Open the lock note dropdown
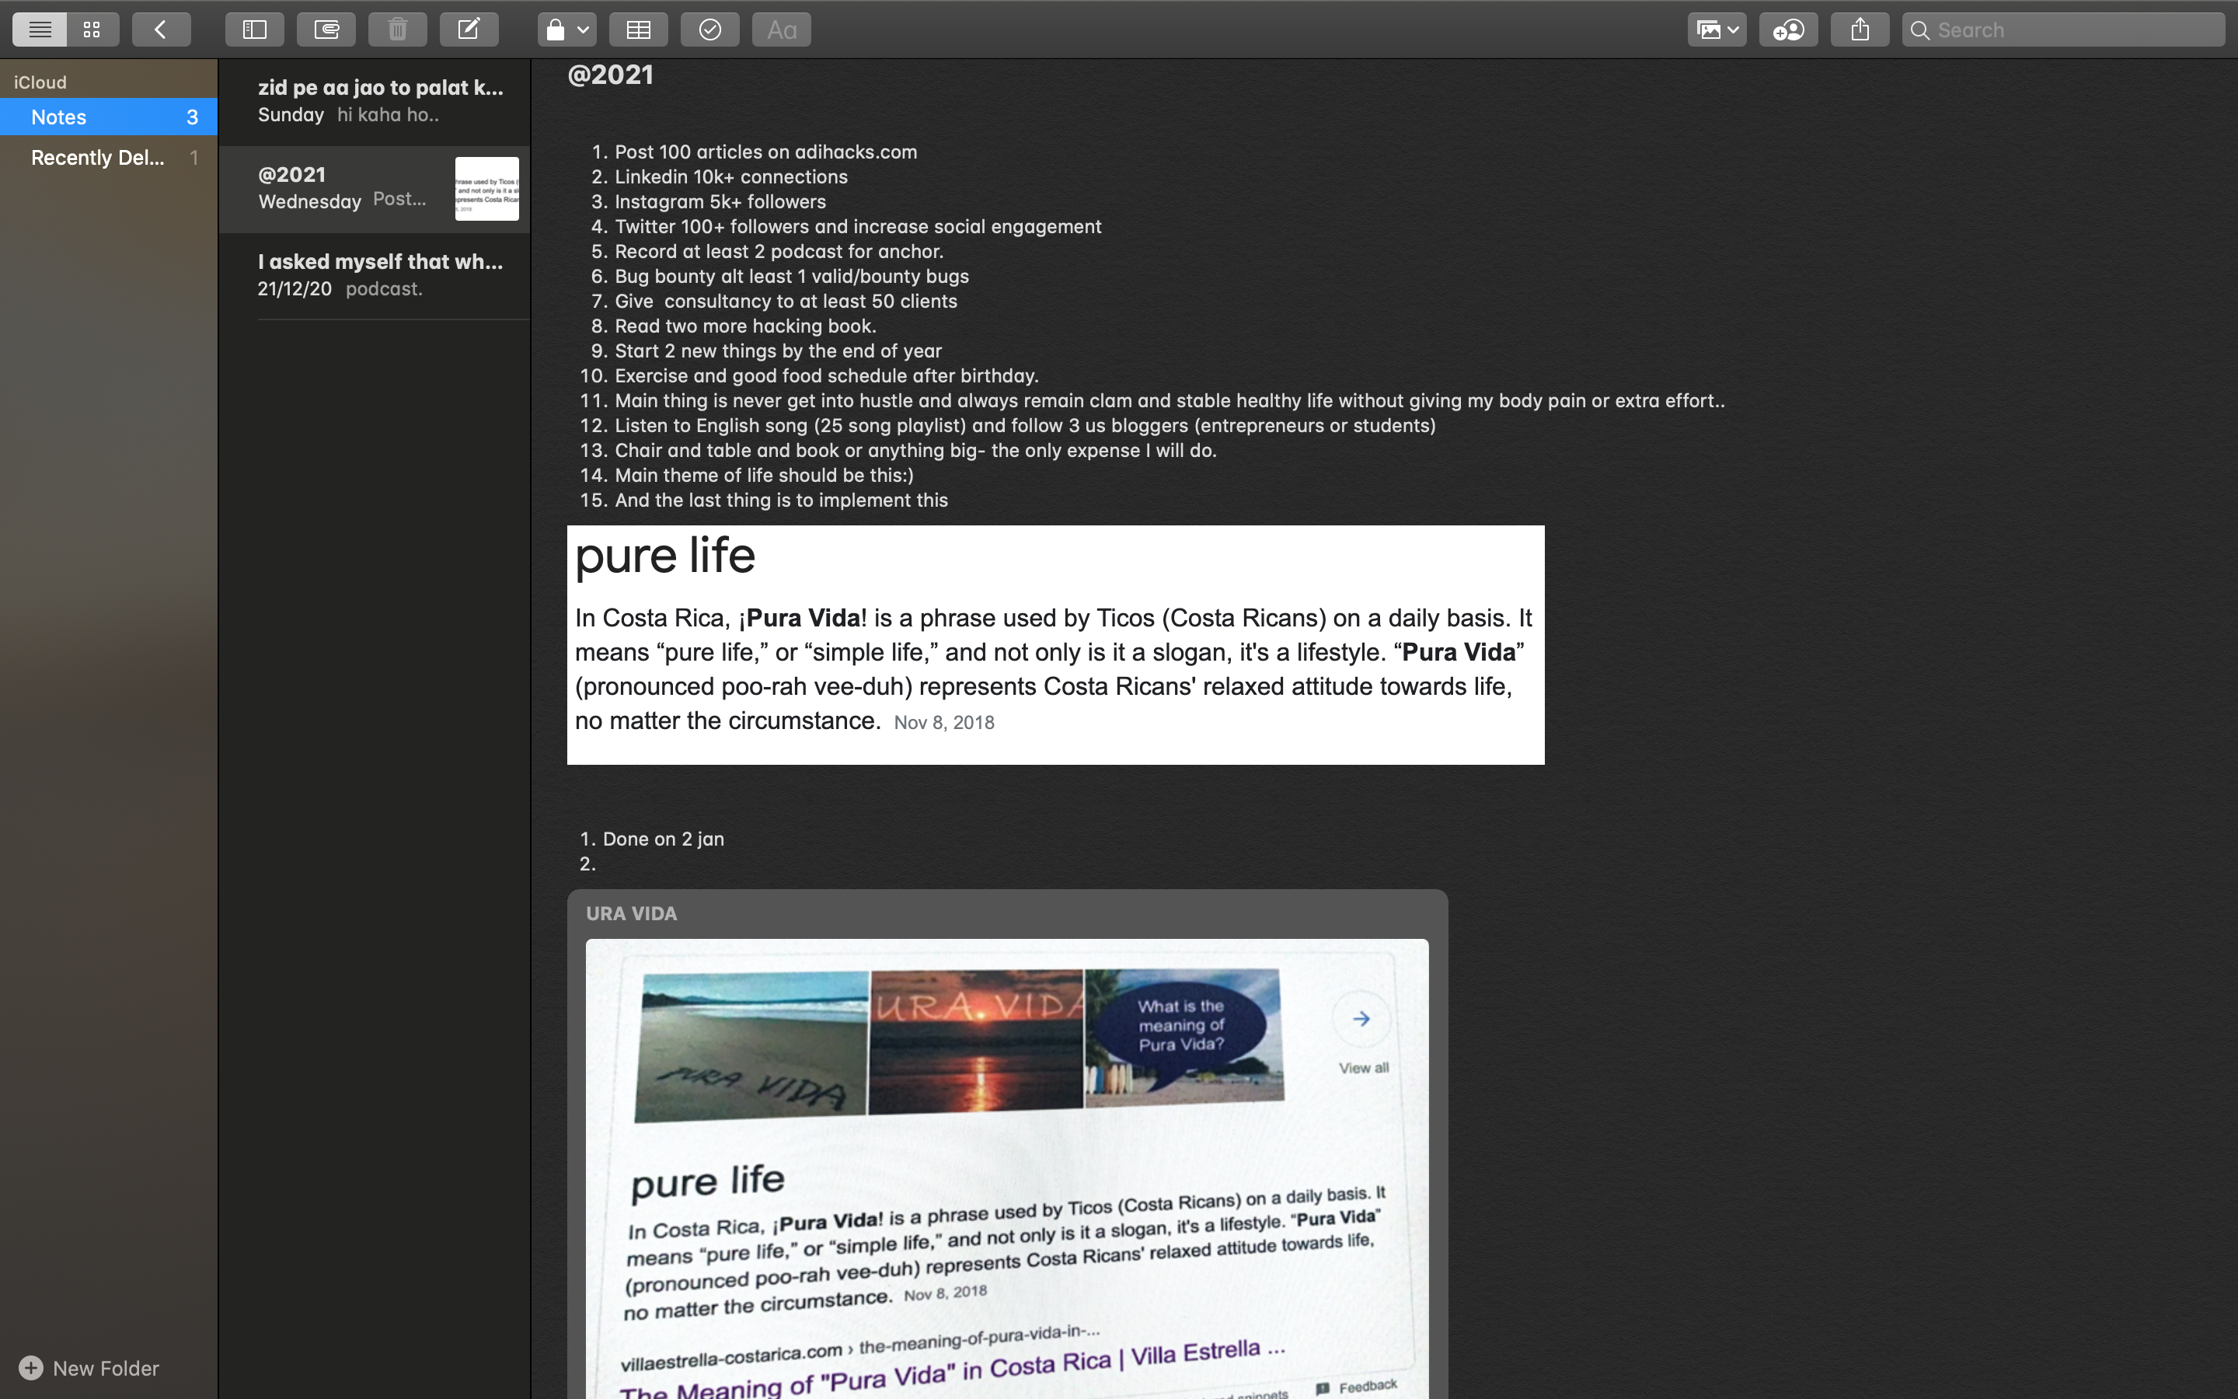This screenshot has height=1399, width=2238. click(566, 30)
